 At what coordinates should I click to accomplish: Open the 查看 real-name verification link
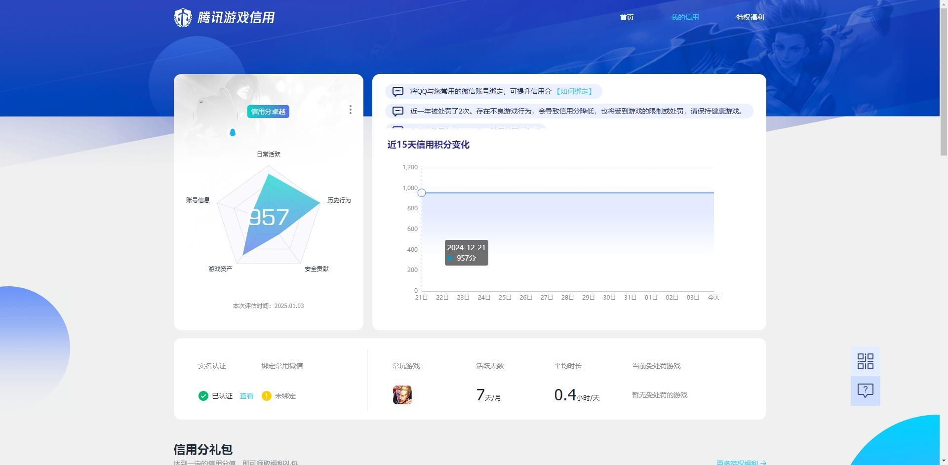point(246,396)
